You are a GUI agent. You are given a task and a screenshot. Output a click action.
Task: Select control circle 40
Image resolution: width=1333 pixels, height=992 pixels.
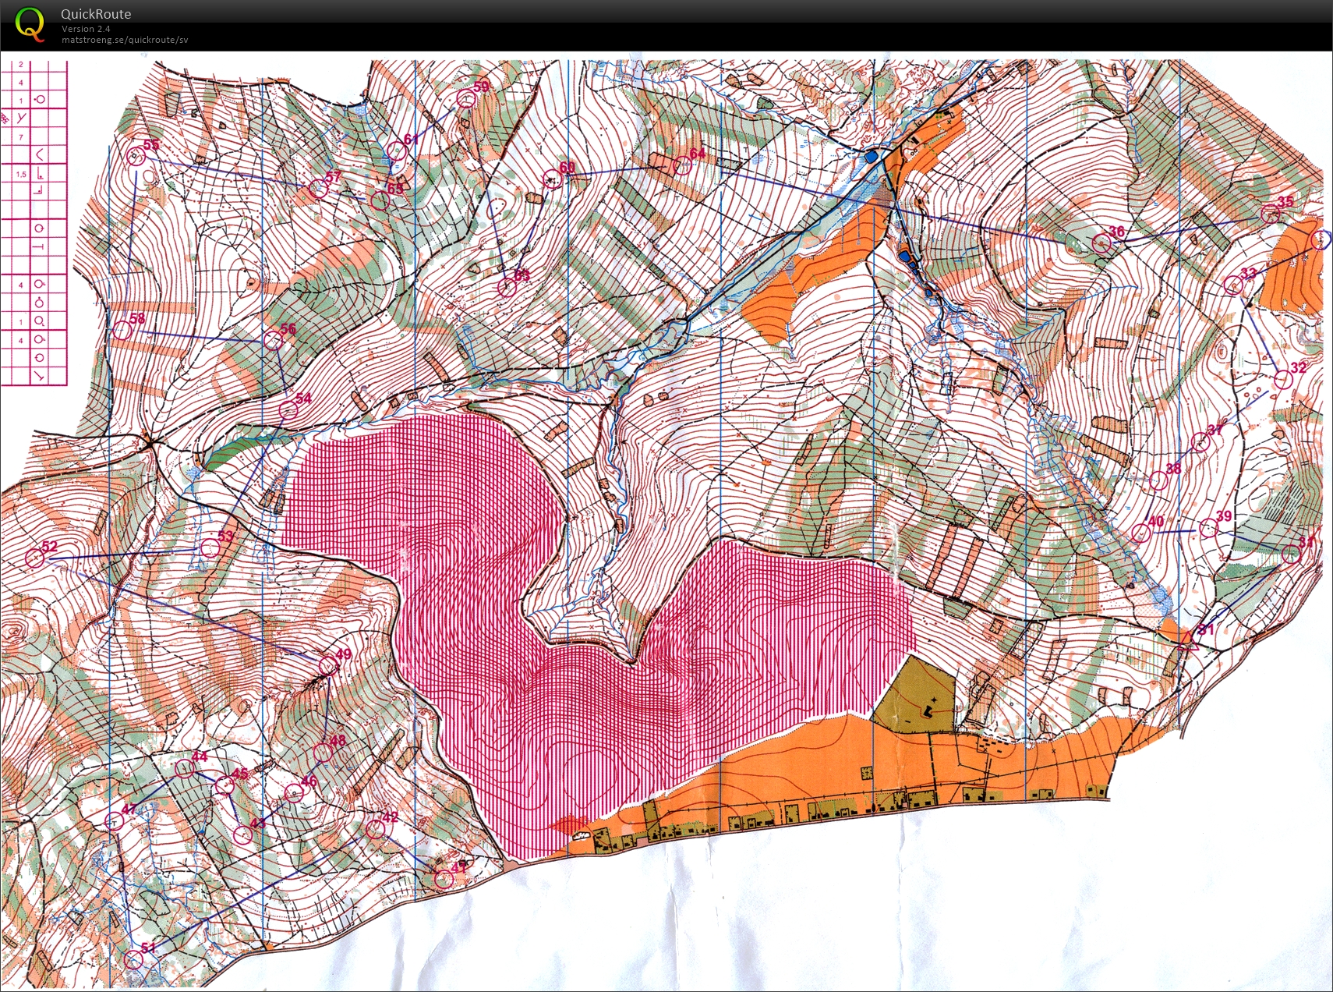tap(1140, 533)
